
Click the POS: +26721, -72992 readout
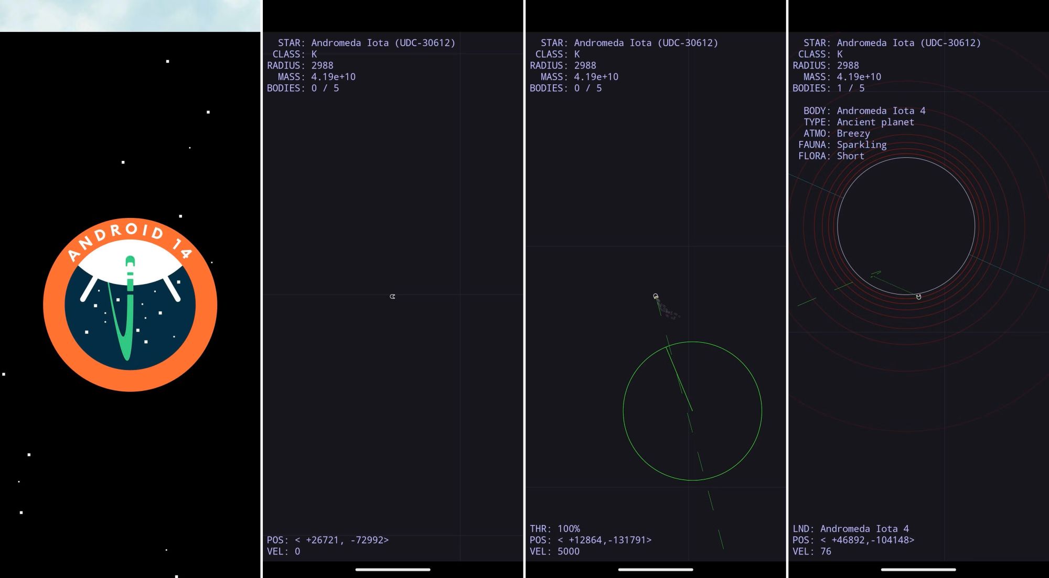pyautogui.click(x=328, y=540)
